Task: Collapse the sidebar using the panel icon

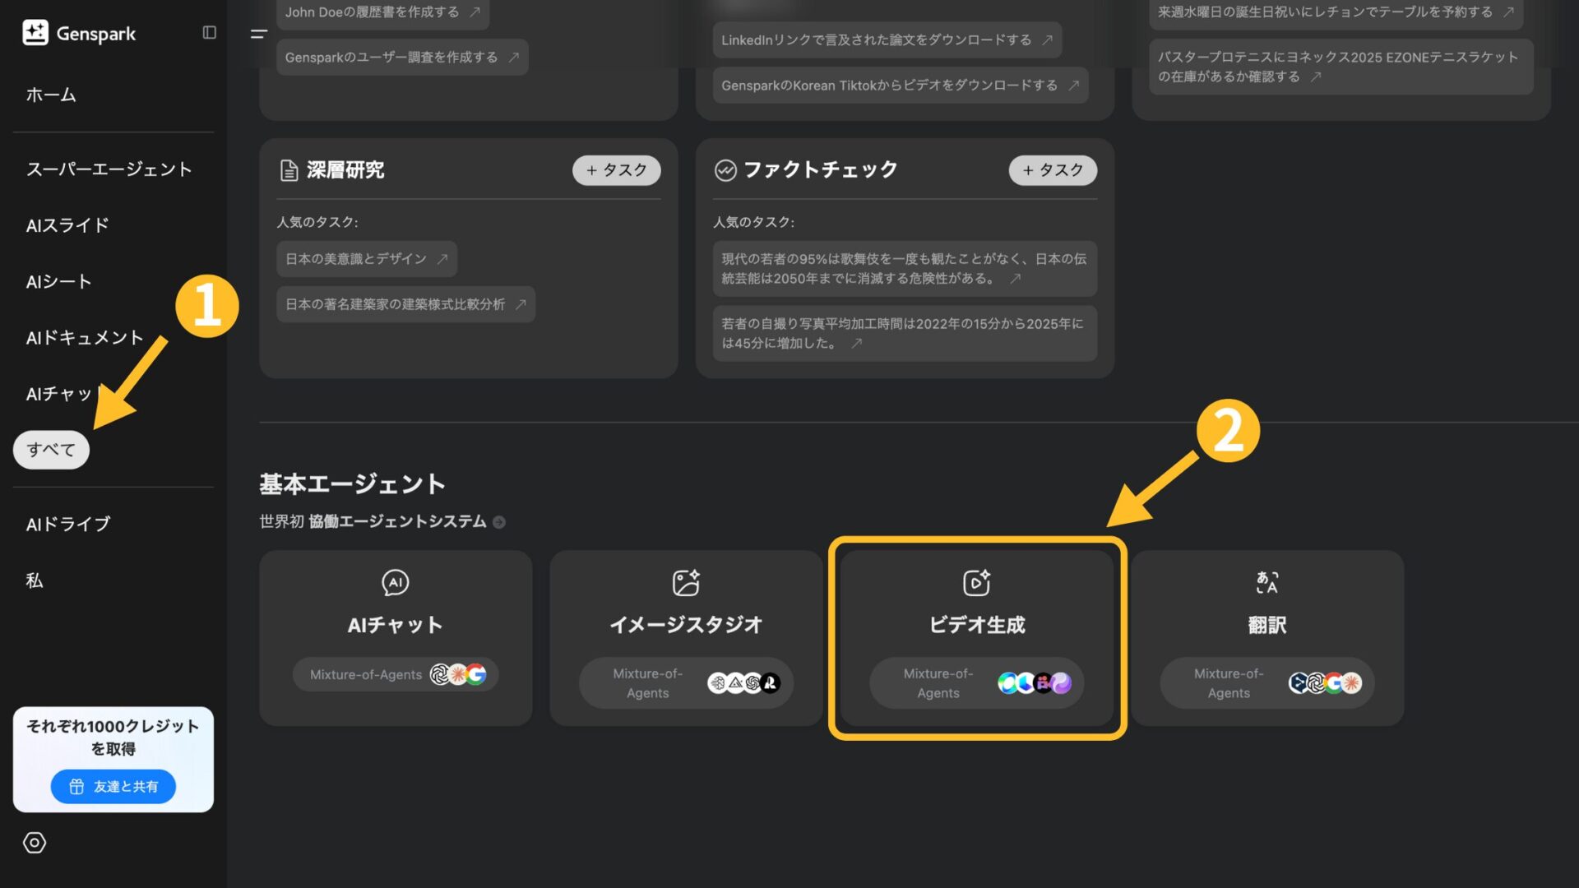Action: [x=209, y=33]
